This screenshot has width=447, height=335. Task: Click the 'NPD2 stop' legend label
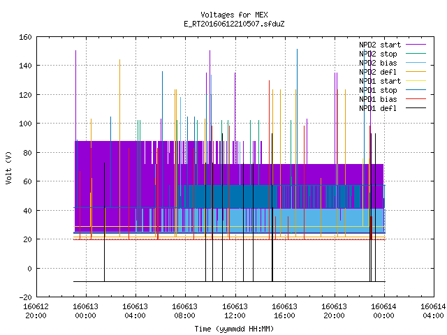coord(378,54)
